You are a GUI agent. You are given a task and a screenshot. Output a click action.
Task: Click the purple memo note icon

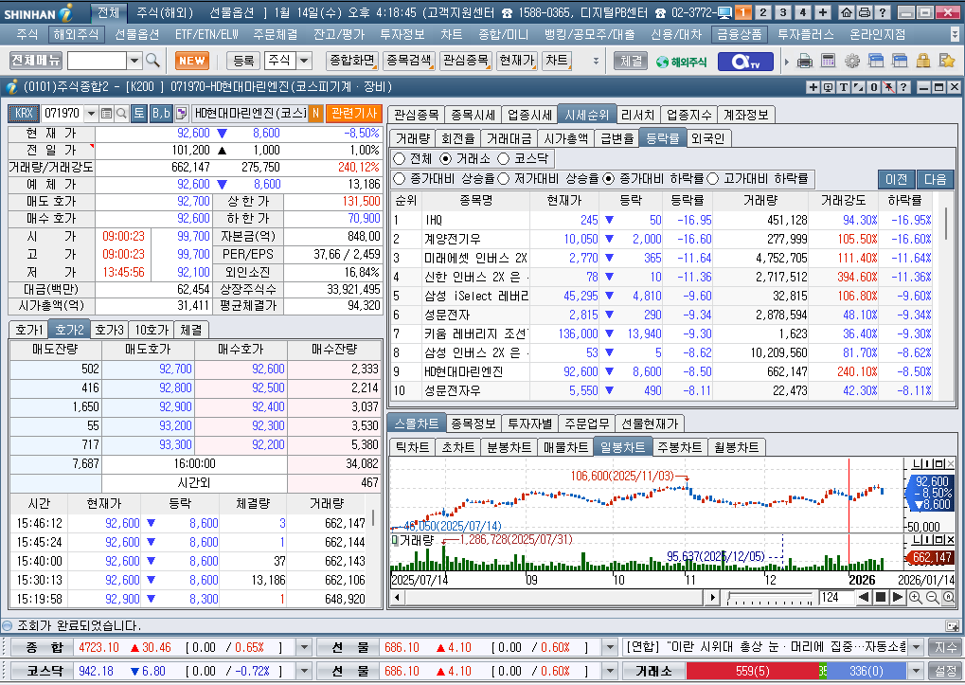tap(181, 114)
